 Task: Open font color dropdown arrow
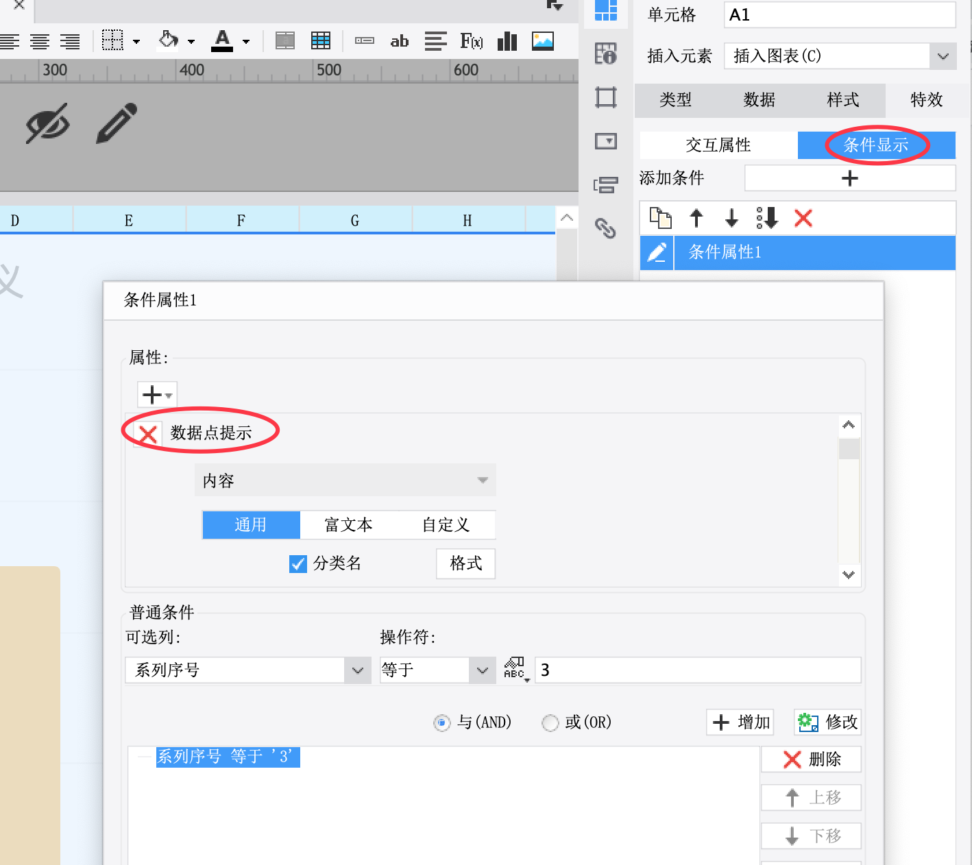click(246, 42)
